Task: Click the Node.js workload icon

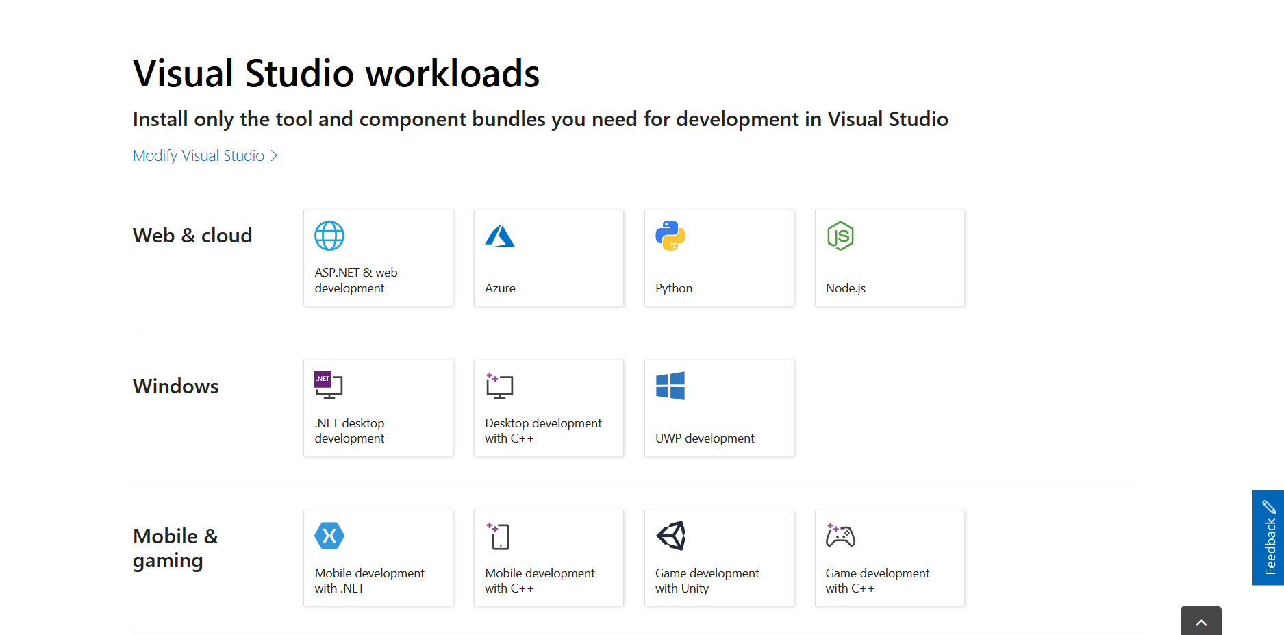Action: coord(841,236)
